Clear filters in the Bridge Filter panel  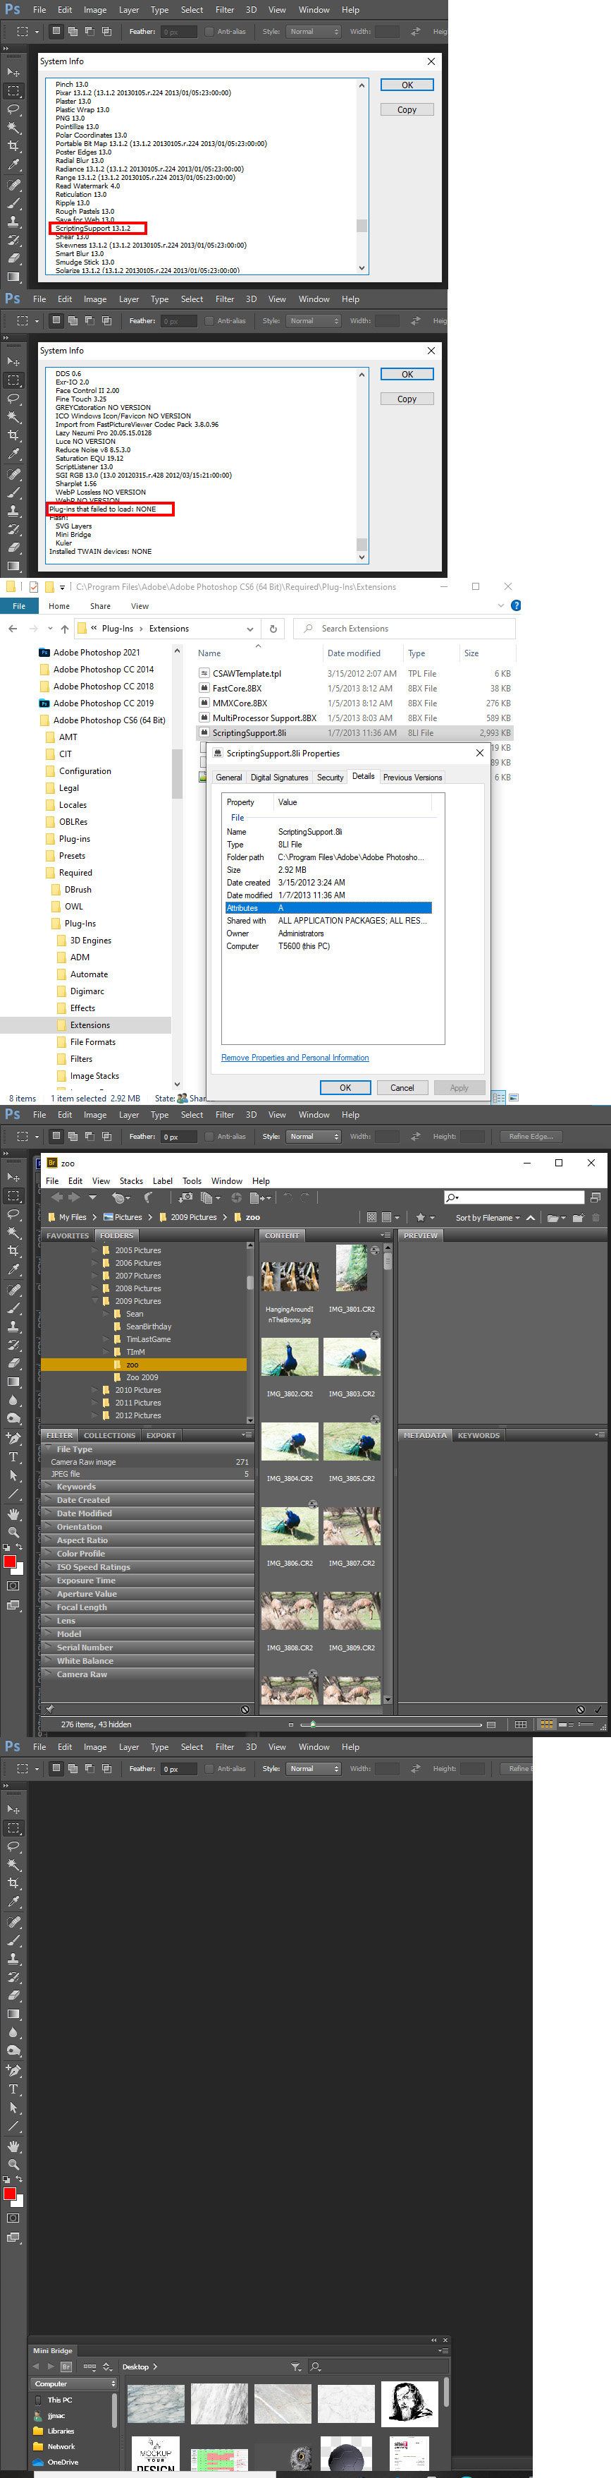[245, 1710]
